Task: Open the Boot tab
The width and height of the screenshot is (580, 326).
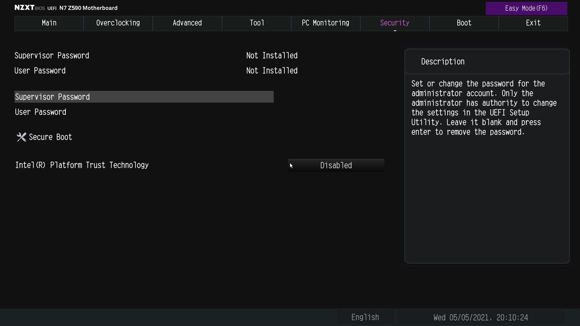Action: coord(464,23)
